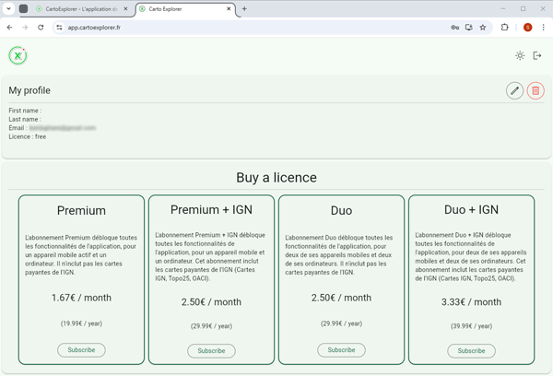The image size is (553, 376).
Task: Reload the page
Action: point(41,28)
